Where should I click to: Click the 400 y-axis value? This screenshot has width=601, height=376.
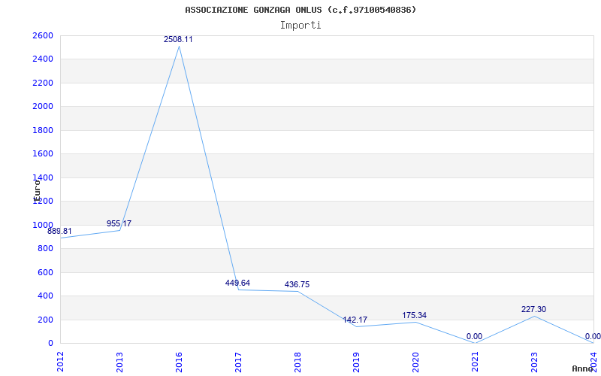pos(45,296)
